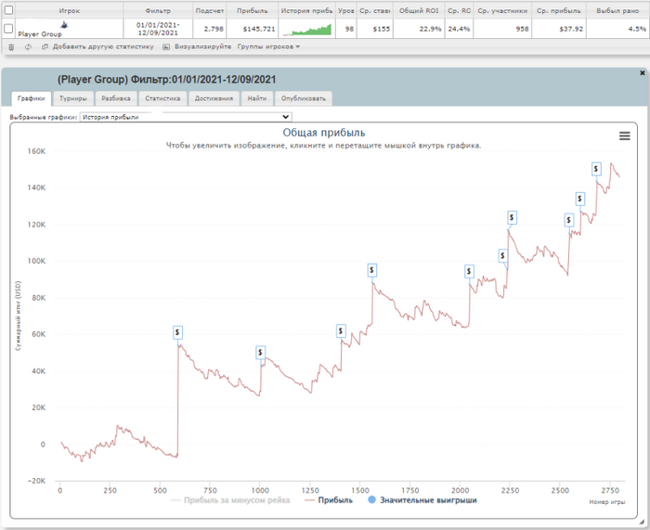Close the Player Group chart panel
Image resolution: width=650 pixels, height=530 pixels.
(643, 73)
